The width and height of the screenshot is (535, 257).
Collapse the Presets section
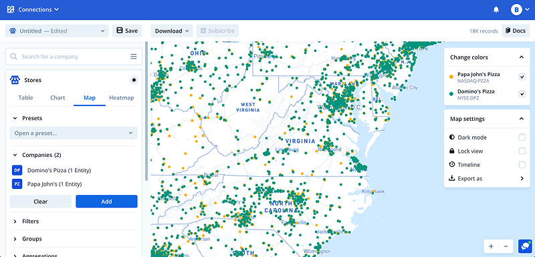pyautogui.click(x=15, y=118)
